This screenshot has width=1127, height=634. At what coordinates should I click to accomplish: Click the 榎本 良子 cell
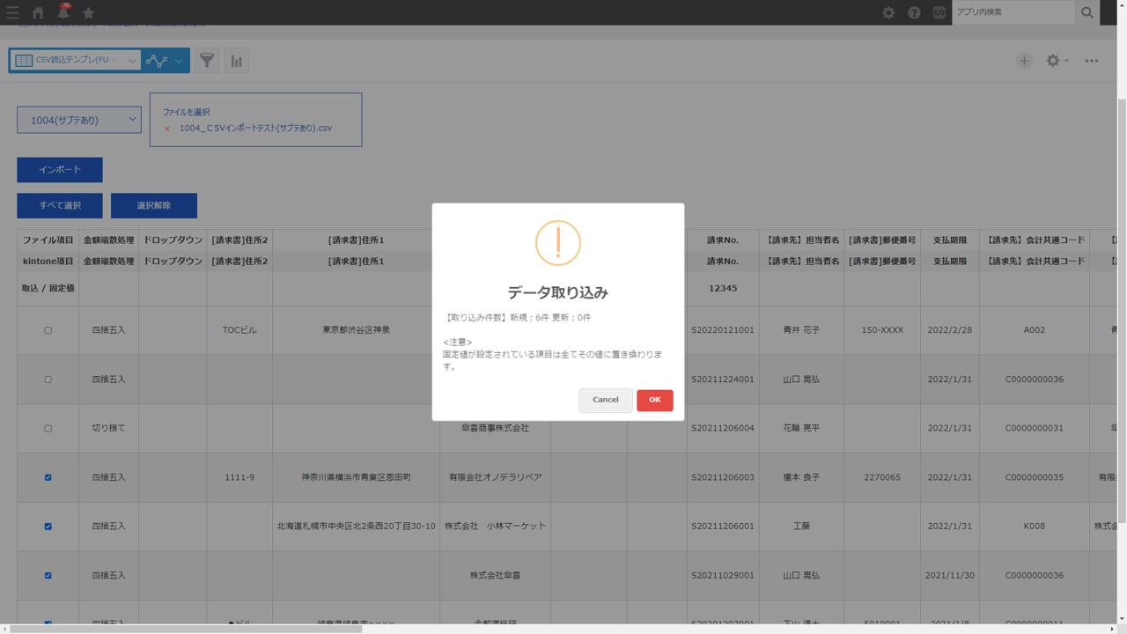pos(801,477)
